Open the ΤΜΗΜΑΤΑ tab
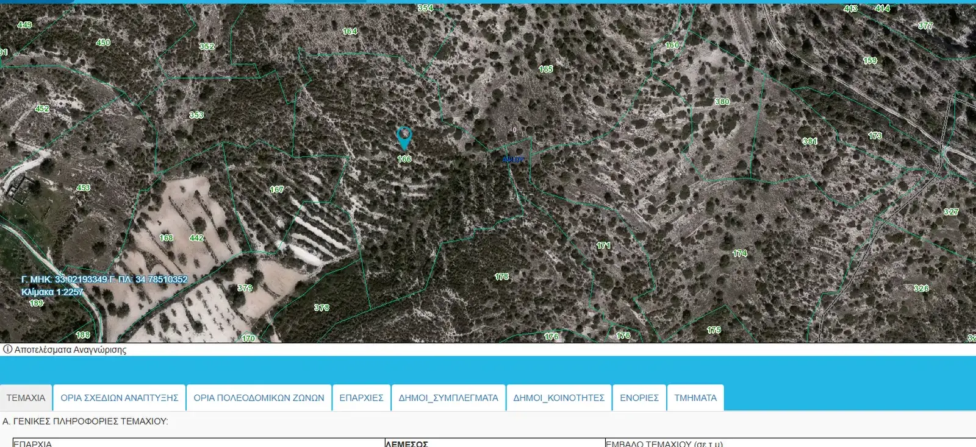 click(695, 398)
